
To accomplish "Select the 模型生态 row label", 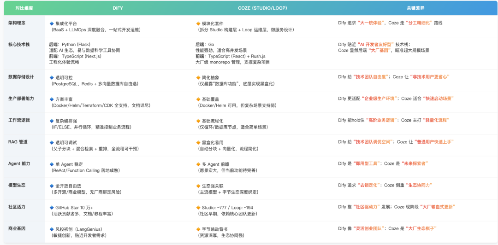I will pyautogui.click(x=16, y=185).
